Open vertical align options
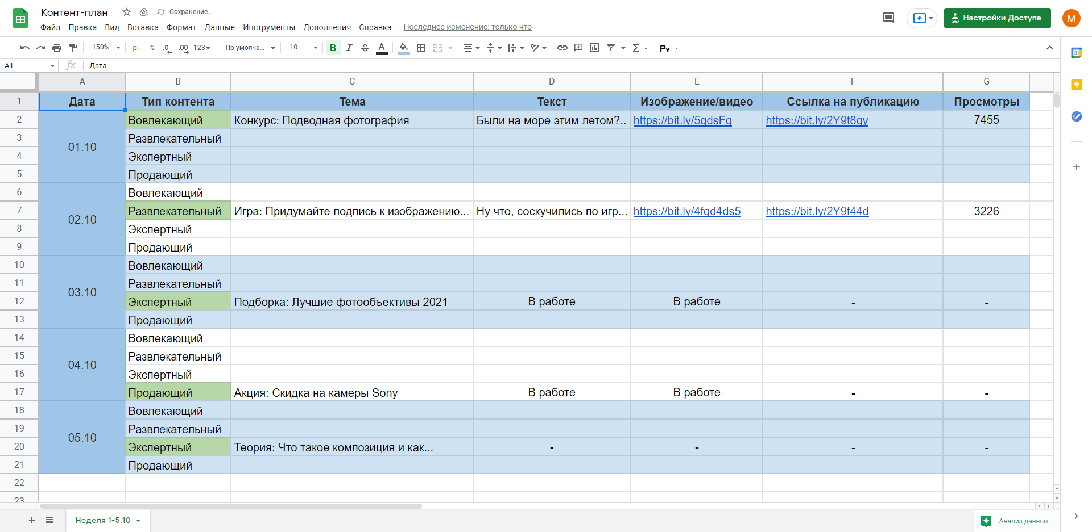 pyautogui.click(x=494, y=48)
